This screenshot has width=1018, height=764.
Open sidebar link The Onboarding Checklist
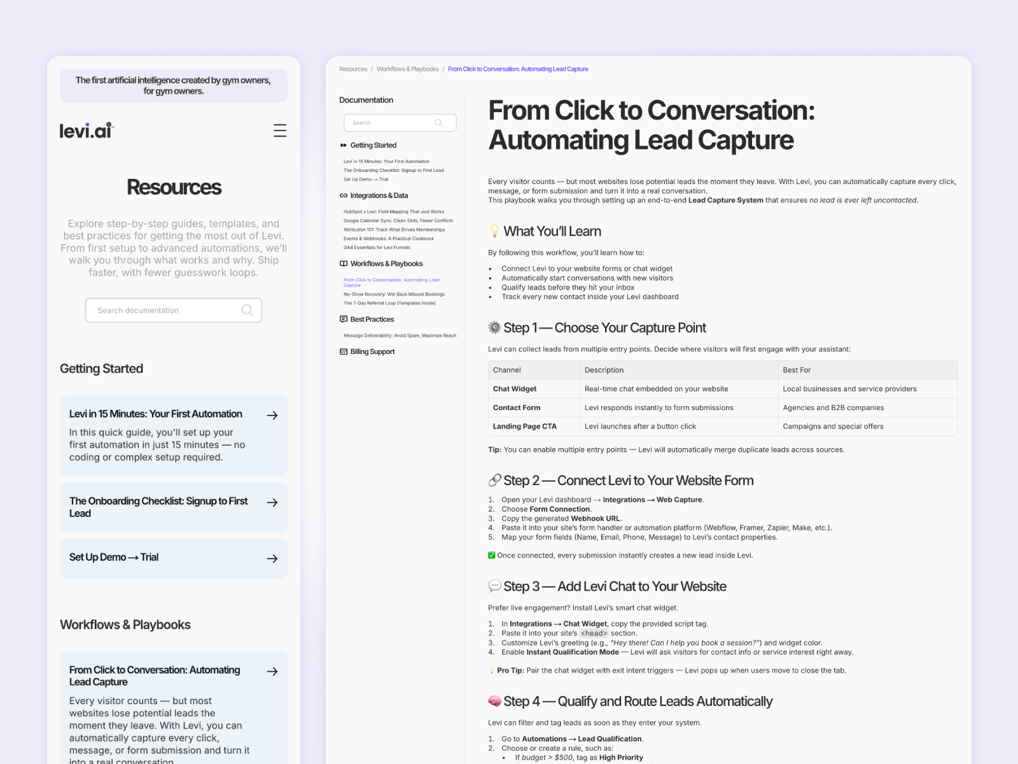[394, 171]
